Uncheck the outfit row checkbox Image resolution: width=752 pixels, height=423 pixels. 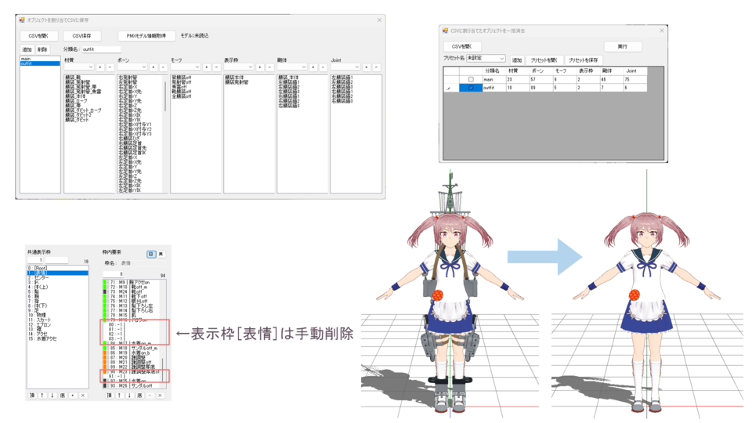point(470,88)
